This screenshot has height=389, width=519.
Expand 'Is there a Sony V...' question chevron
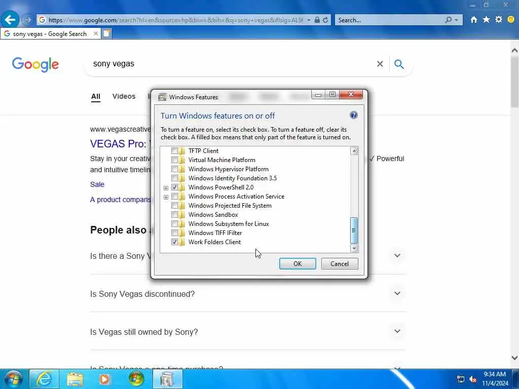(397, 255)
